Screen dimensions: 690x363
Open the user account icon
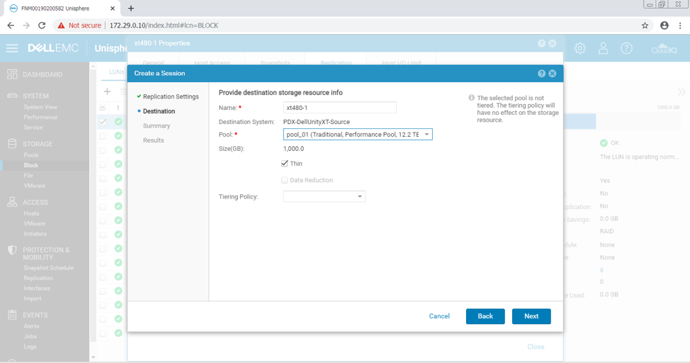pyautogui.click(x=603, y=48)
